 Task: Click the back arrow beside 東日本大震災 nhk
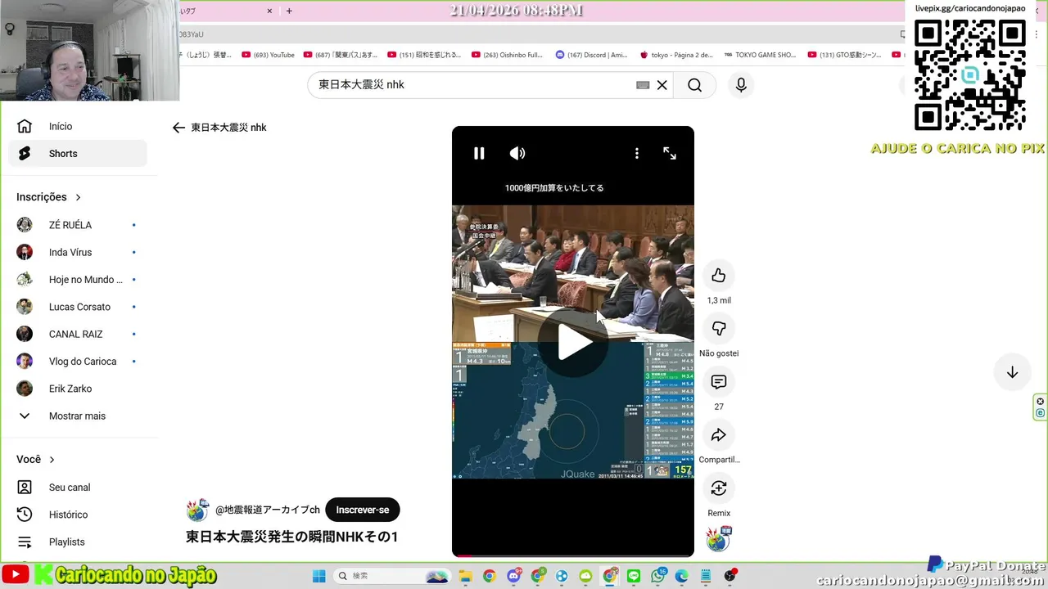178,128
